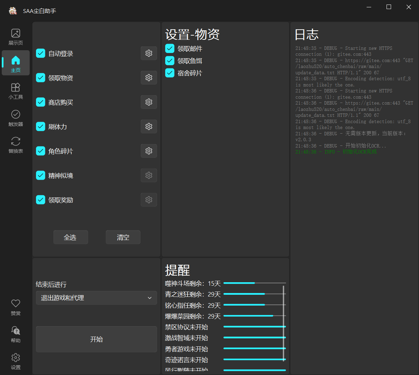Click the 激战智域未开始 reminder text

186,338
